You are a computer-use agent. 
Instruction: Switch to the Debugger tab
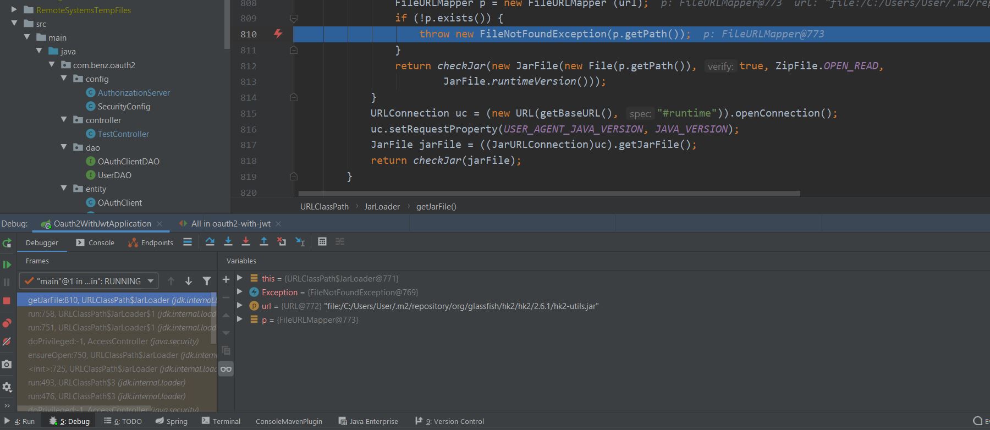pyautogui.click(x=42, y=242)
